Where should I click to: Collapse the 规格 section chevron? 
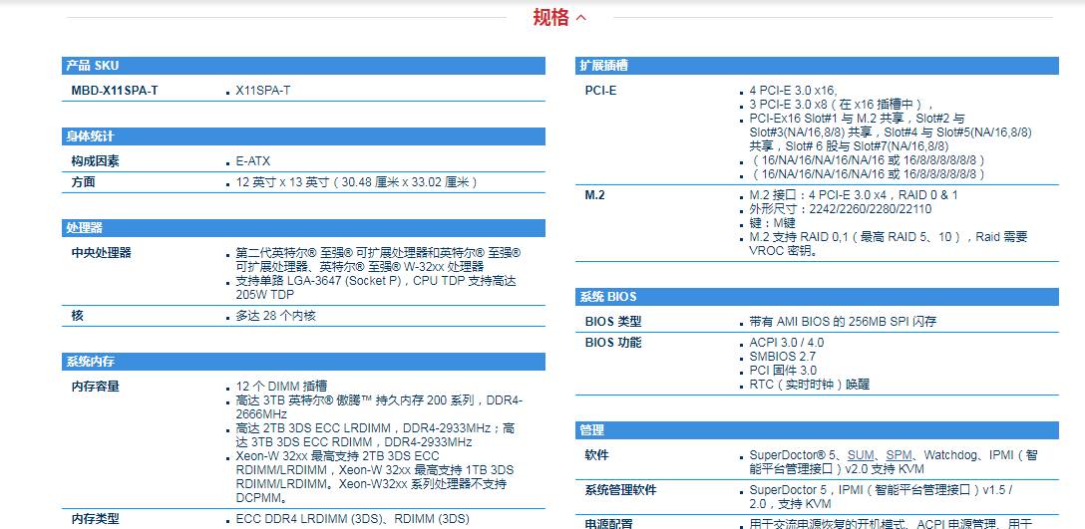(x=581, y=18)
